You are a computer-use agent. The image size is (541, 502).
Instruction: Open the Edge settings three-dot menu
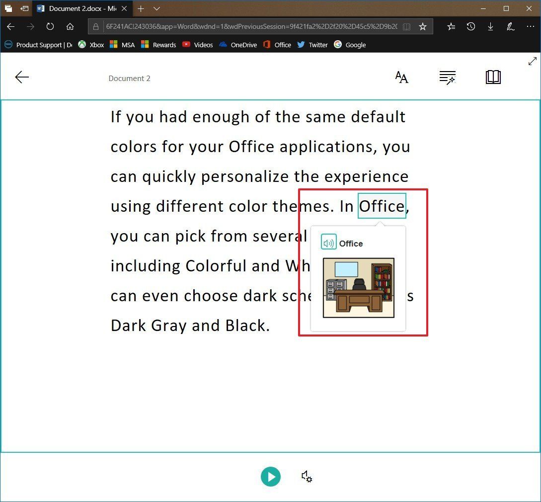[531, 26]
